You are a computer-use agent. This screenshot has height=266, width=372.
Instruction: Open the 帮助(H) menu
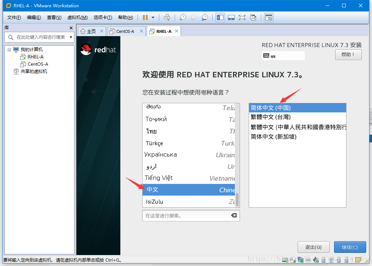[x=125, y=18]
